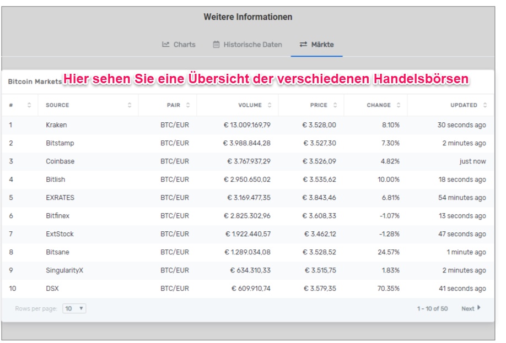Click the '1 - 10 of 50' pagination text
Image resolution: width=506 pixels, height=343 pixels.
[x=432, y=308]
